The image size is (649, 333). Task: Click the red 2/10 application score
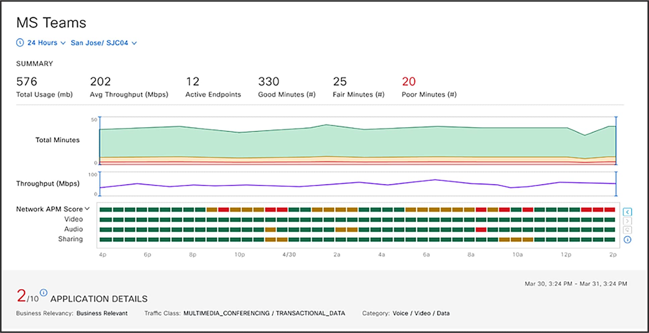[28, 296]
